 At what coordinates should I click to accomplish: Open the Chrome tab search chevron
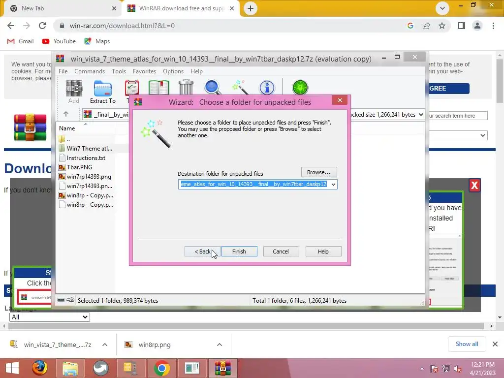pyautogui.click(x=442, y=8)
